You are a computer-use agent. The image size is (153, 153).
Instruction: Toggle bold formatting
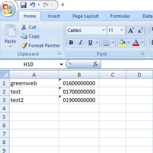[71, 43]
